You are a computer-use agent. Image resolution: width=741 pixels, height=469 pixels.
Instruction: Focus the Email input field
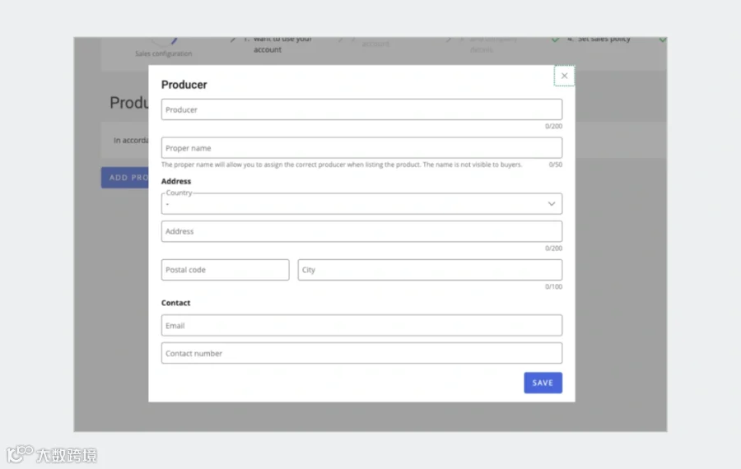[361, 325]
